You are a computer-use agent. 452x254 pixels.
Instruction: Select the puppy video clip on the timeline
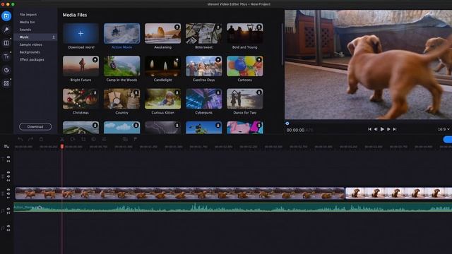pyautogui.click(x=180, y=193)
